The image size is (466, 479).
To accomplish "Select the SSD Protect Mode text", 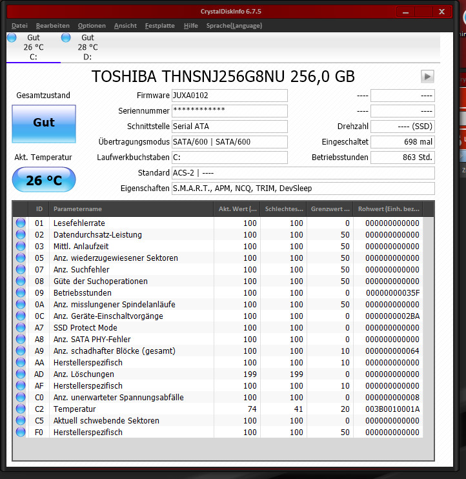I will pyautogui.click(x=85, y=328).
